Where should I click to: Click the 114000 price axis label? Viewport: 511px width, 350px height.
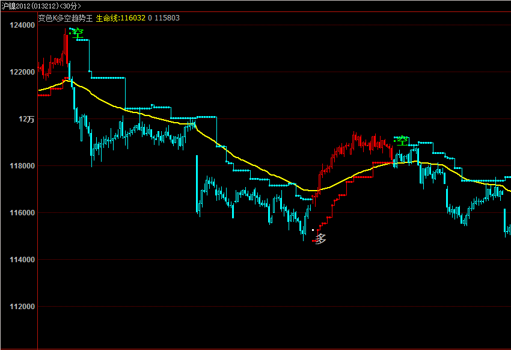point(22,260)
